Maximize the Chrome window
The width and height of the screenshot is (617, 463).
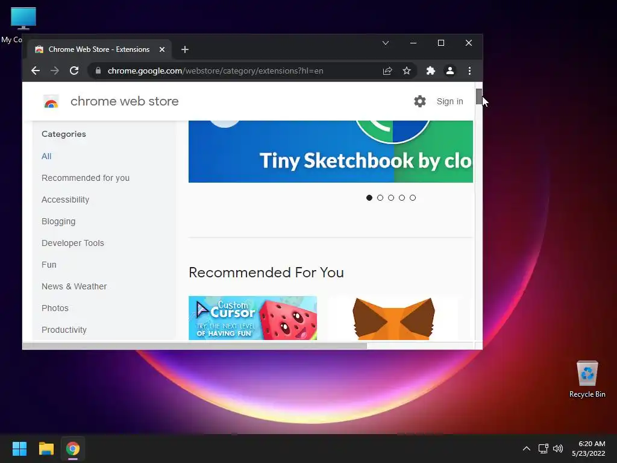pyautogui.click(x=440, y=43)
